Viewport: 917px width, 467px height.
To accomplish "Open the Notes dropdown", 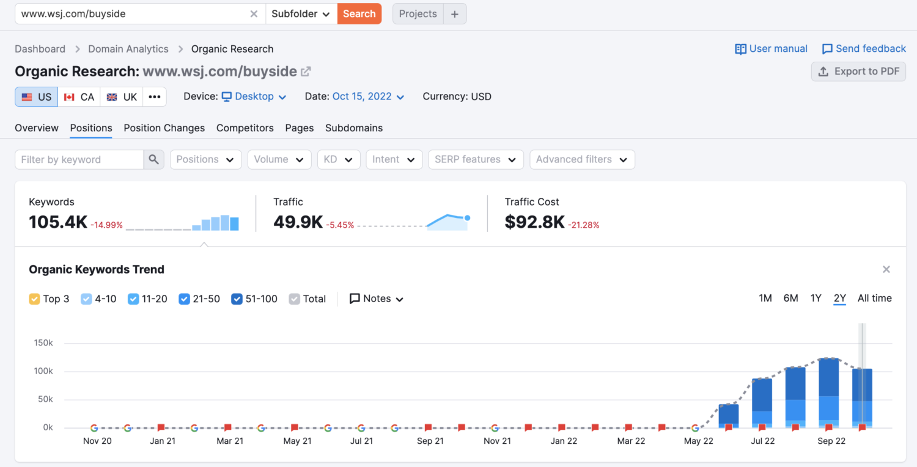I will click(x=377, y=299).
